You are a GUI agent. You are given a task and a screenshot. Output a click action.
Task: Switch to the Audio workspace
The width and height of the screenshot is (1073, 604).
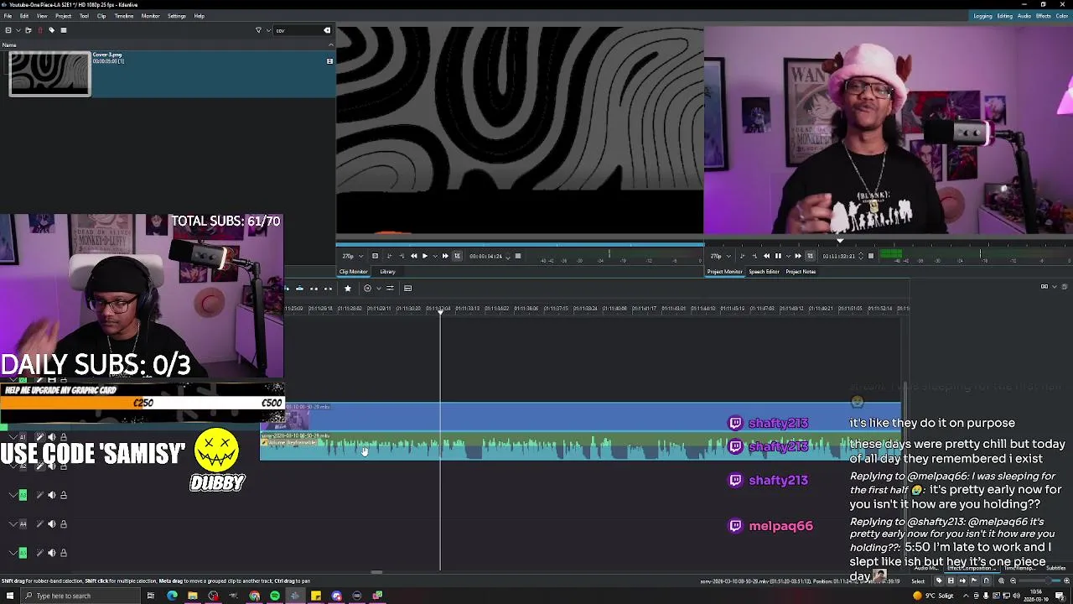pos(1024,16)
